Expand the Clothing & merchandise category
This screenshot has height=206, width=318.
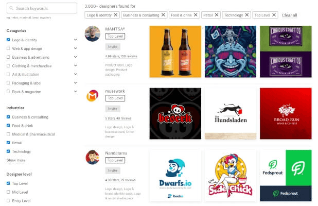[75, 65]
